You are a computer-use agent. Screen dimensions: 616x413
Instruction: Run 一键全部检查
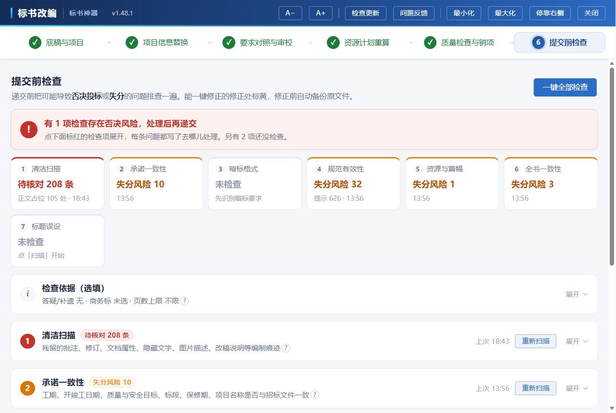[x=565, y=87]
